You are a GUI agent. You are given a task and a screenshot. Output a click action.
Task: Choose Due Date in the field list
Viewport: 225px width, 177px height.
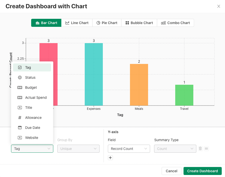pyautogui.click(x=32, y=128)
